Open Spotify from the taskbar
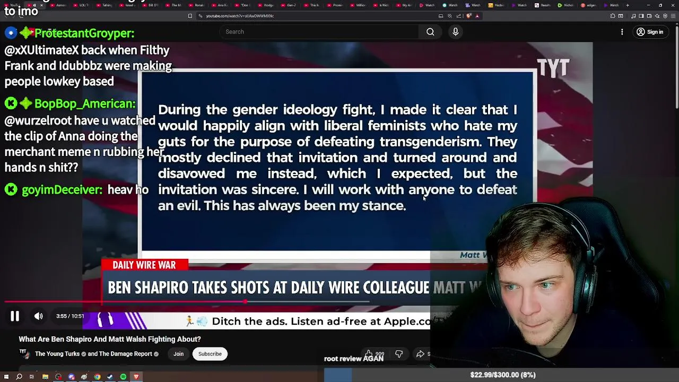 click(x=123, y=377)
